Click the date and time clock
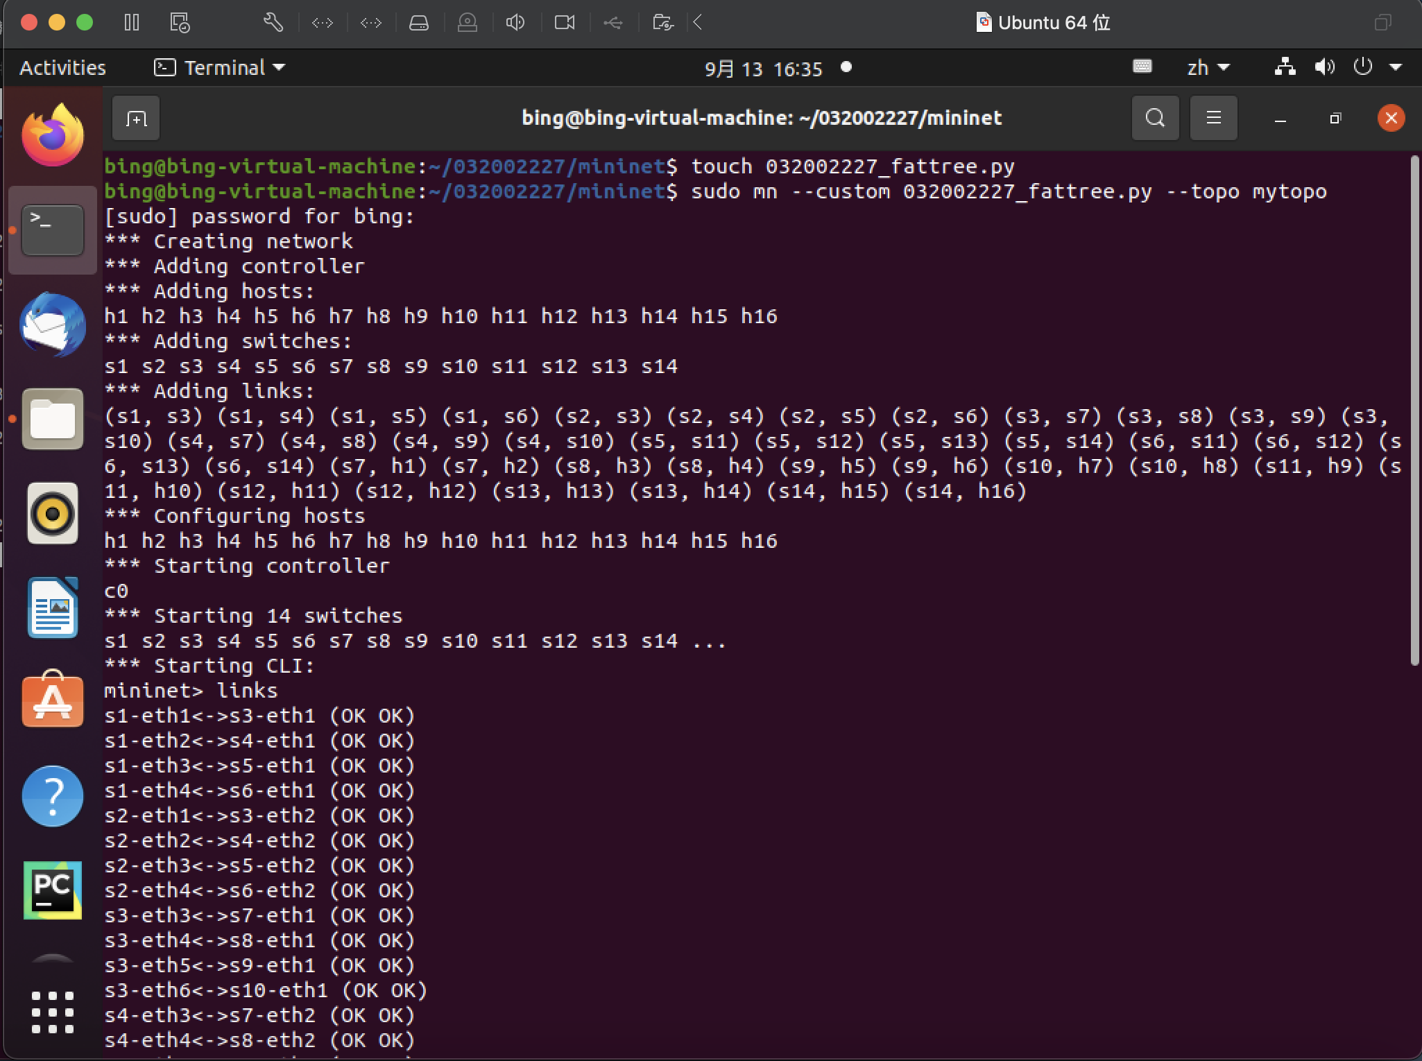The image size is (1422, 1061). click(763, 69)
